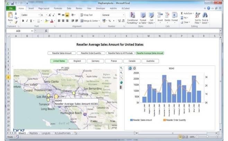Apply the red Font Color icon
This screenshot has height=141, width=228.
pos(52,21)
